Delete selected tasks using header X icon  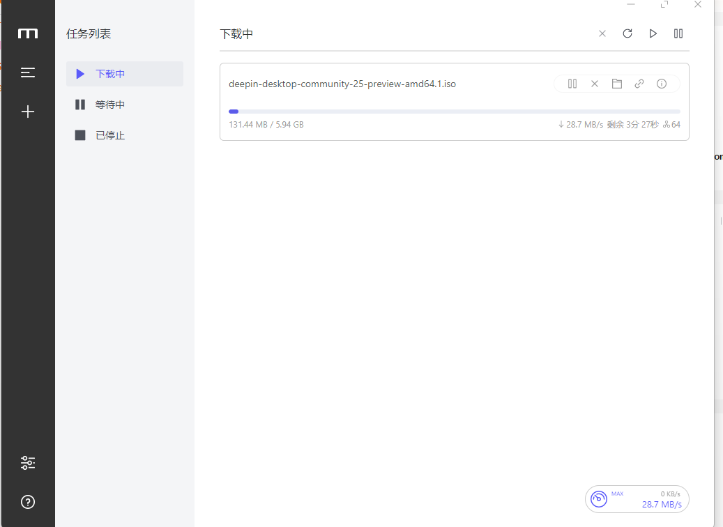[x=602, y=33]
